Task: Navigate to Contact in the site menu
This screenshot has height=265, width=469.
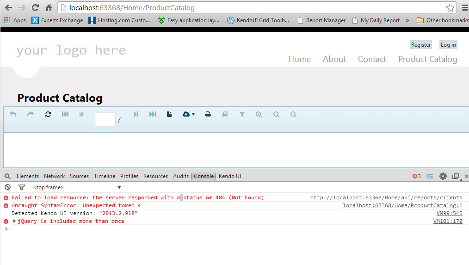Action: (x=372, y=59)
